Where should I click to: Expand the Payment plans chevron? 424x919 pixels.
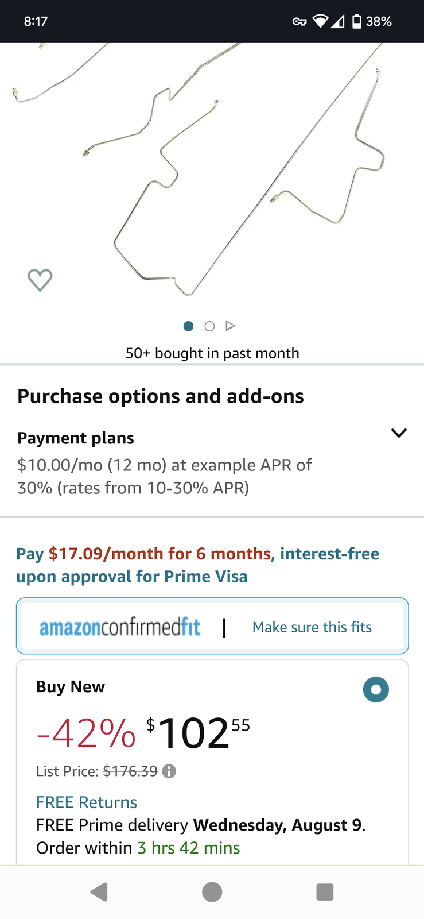pyautogui.click(x=399, y=433)
